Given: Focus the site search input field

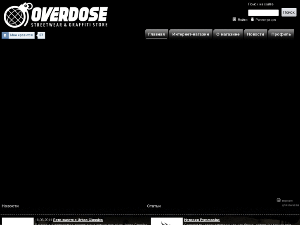Looking at the screenshot, I should 263,13.
